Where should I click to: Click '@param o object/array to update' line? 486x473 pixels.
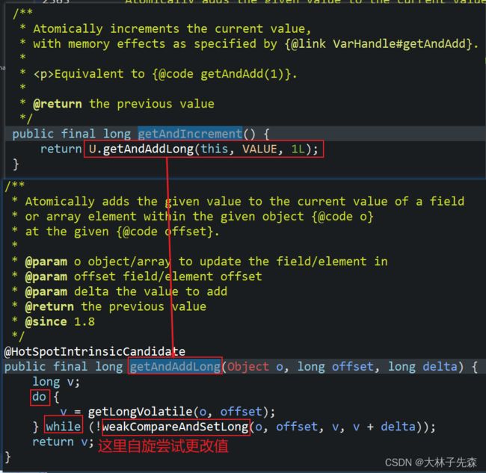[x=206, y=262]
